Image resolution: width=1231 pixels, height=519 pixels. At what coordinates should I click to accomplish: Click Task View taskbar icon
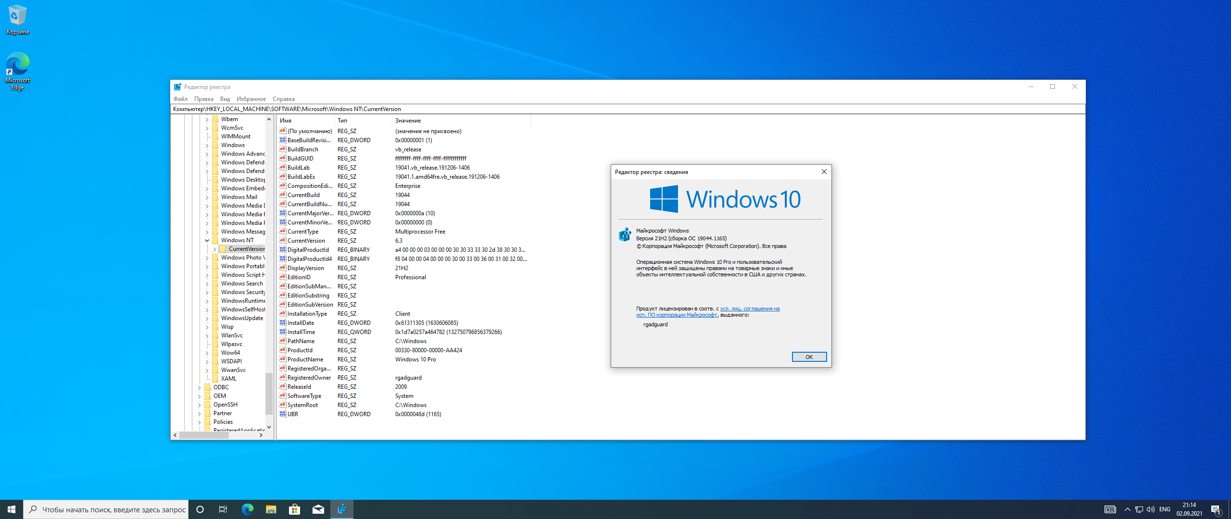[223, 509]
